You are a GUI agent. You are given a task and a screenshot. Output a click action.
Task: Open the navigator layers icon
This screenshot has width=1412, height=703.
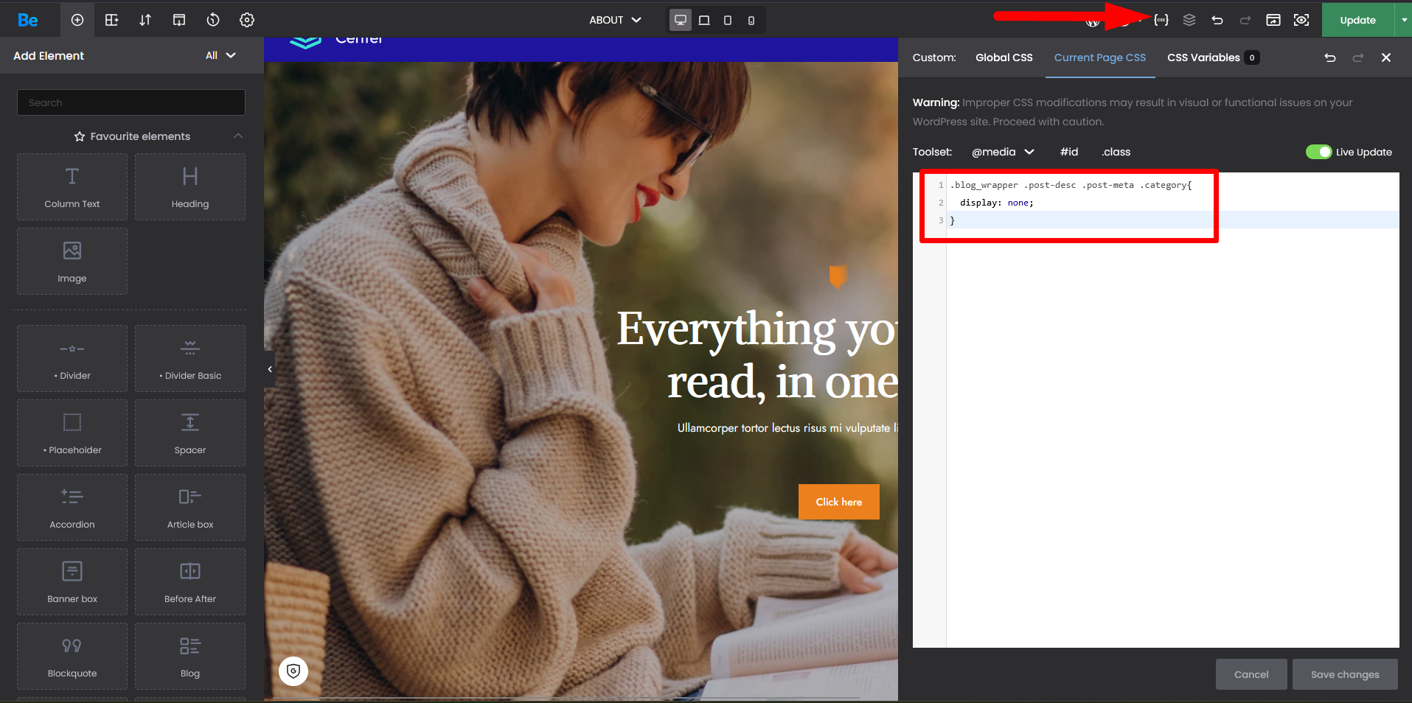[1189, 20]
